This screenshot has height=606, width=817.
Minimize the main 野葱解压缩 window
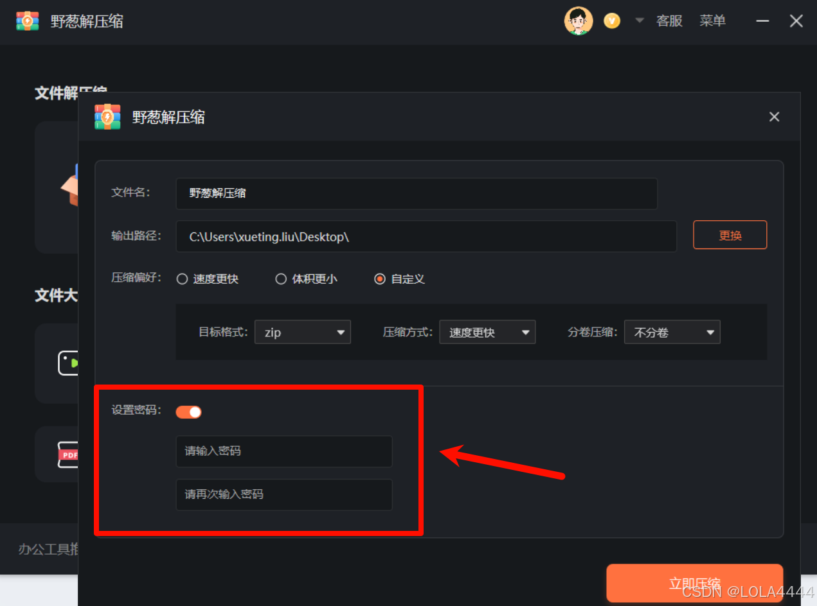762,21
